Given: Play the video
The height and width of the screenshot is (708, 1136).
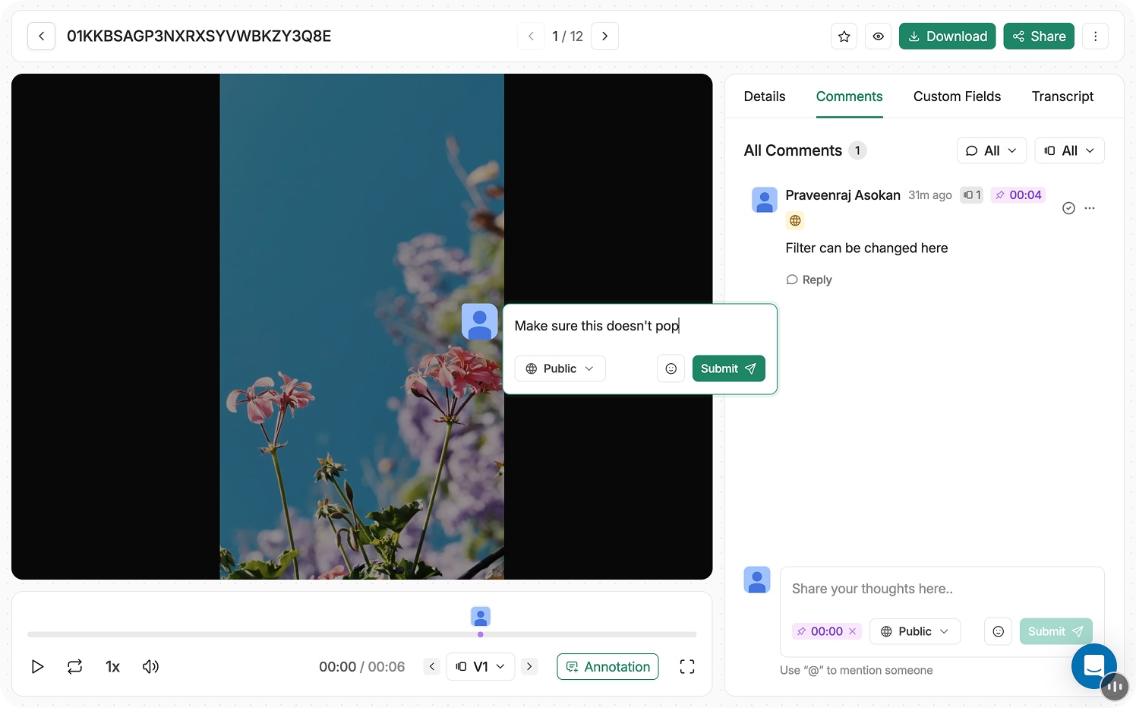Looking at the screenshot, I should (x=37, y=667).
